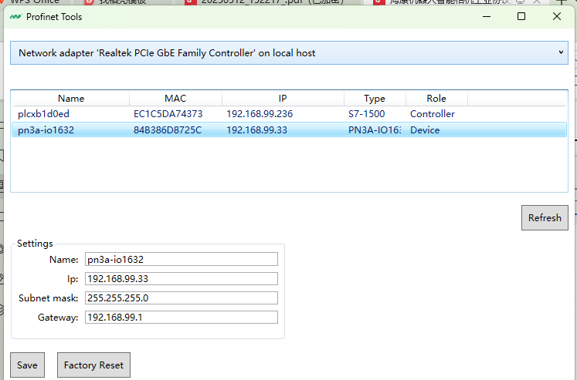Click the PN3A-IO16 type cell
The image size is (577, 380).
(x=375, y=130)
